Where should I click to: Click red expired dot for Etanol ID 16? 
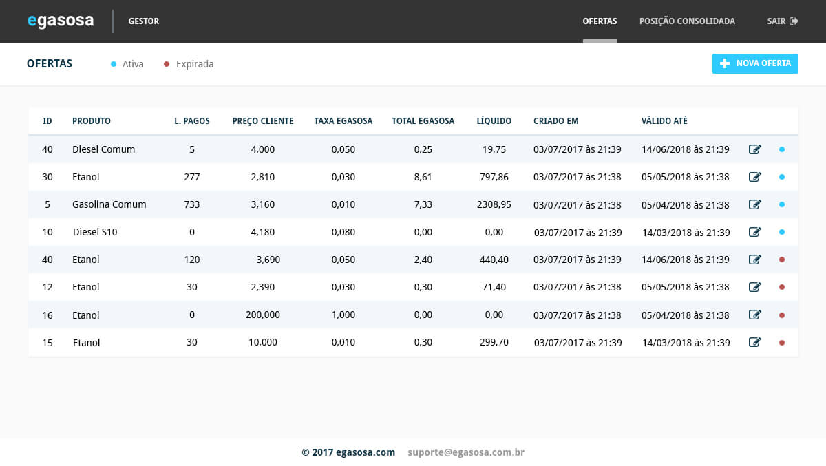(782, 315)
